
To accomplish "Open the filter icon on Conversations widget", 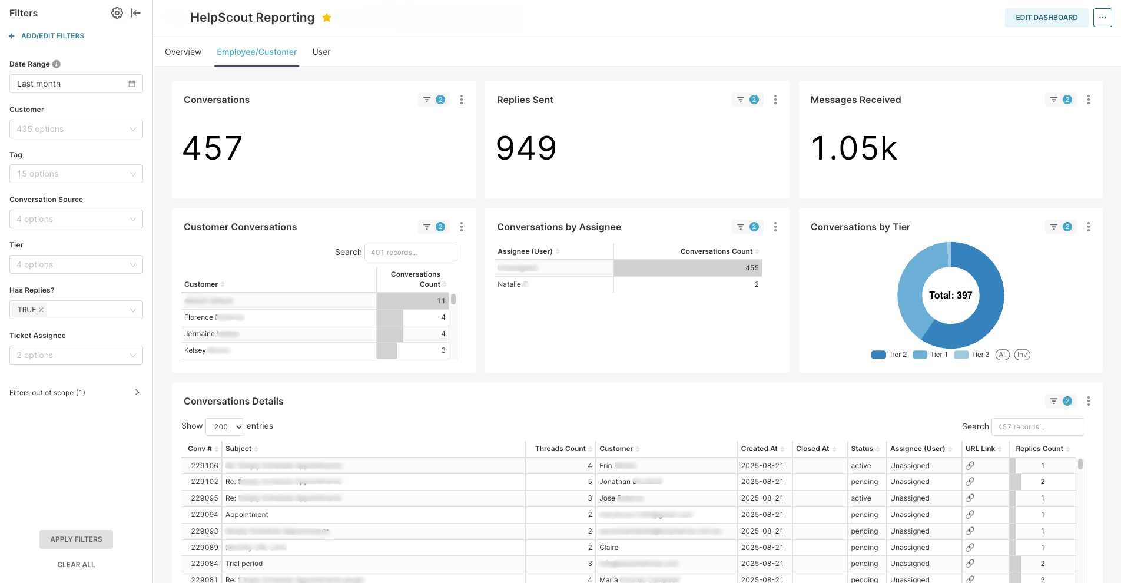I will (428, 100).
